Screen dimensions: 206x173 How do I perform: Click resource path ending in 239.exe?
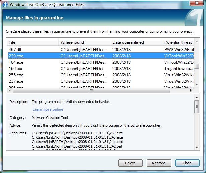[77, 133]
